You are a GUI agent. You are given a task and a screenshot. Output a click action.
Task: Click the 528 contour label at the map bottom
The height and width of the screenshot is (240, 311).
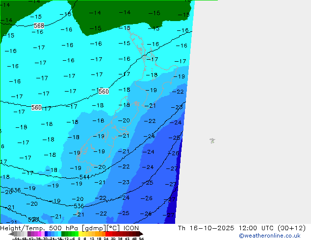click(x=33, y=219)
